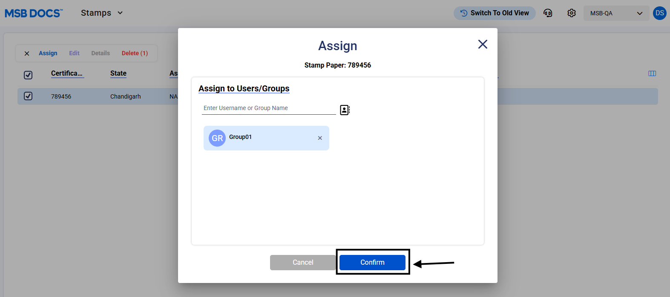Screen dimensions: 670x297
Task: Click Delete (1) in the toolbar
Action: coord(135,53)
